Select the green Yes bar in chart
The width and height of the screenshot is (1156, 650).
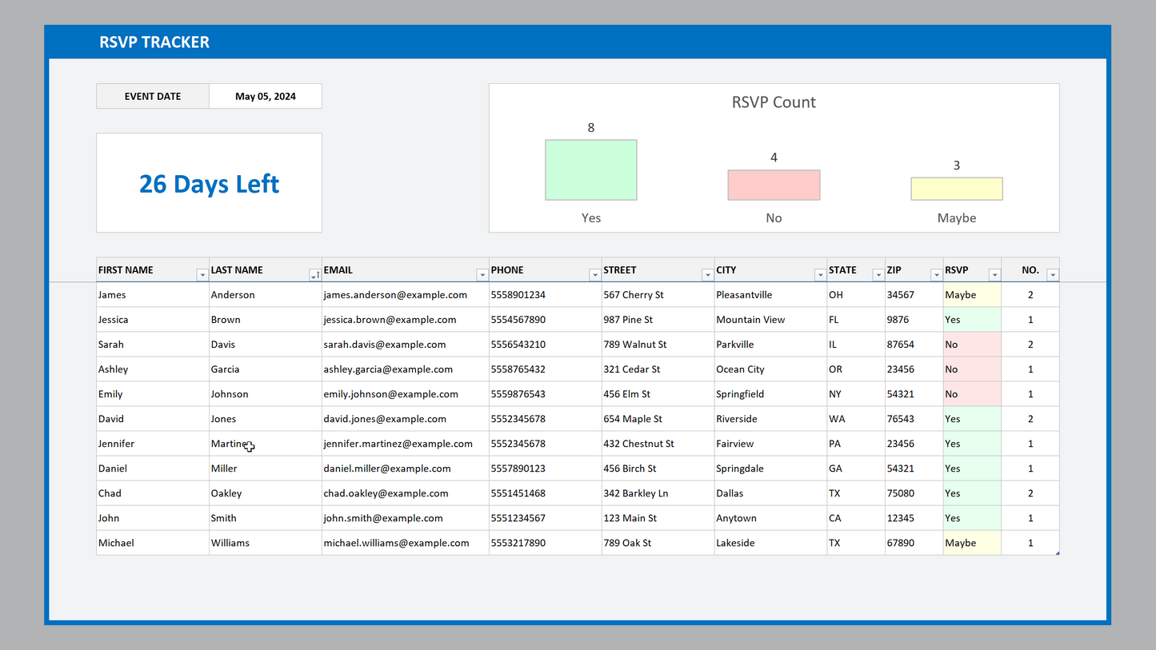(590, 170)
